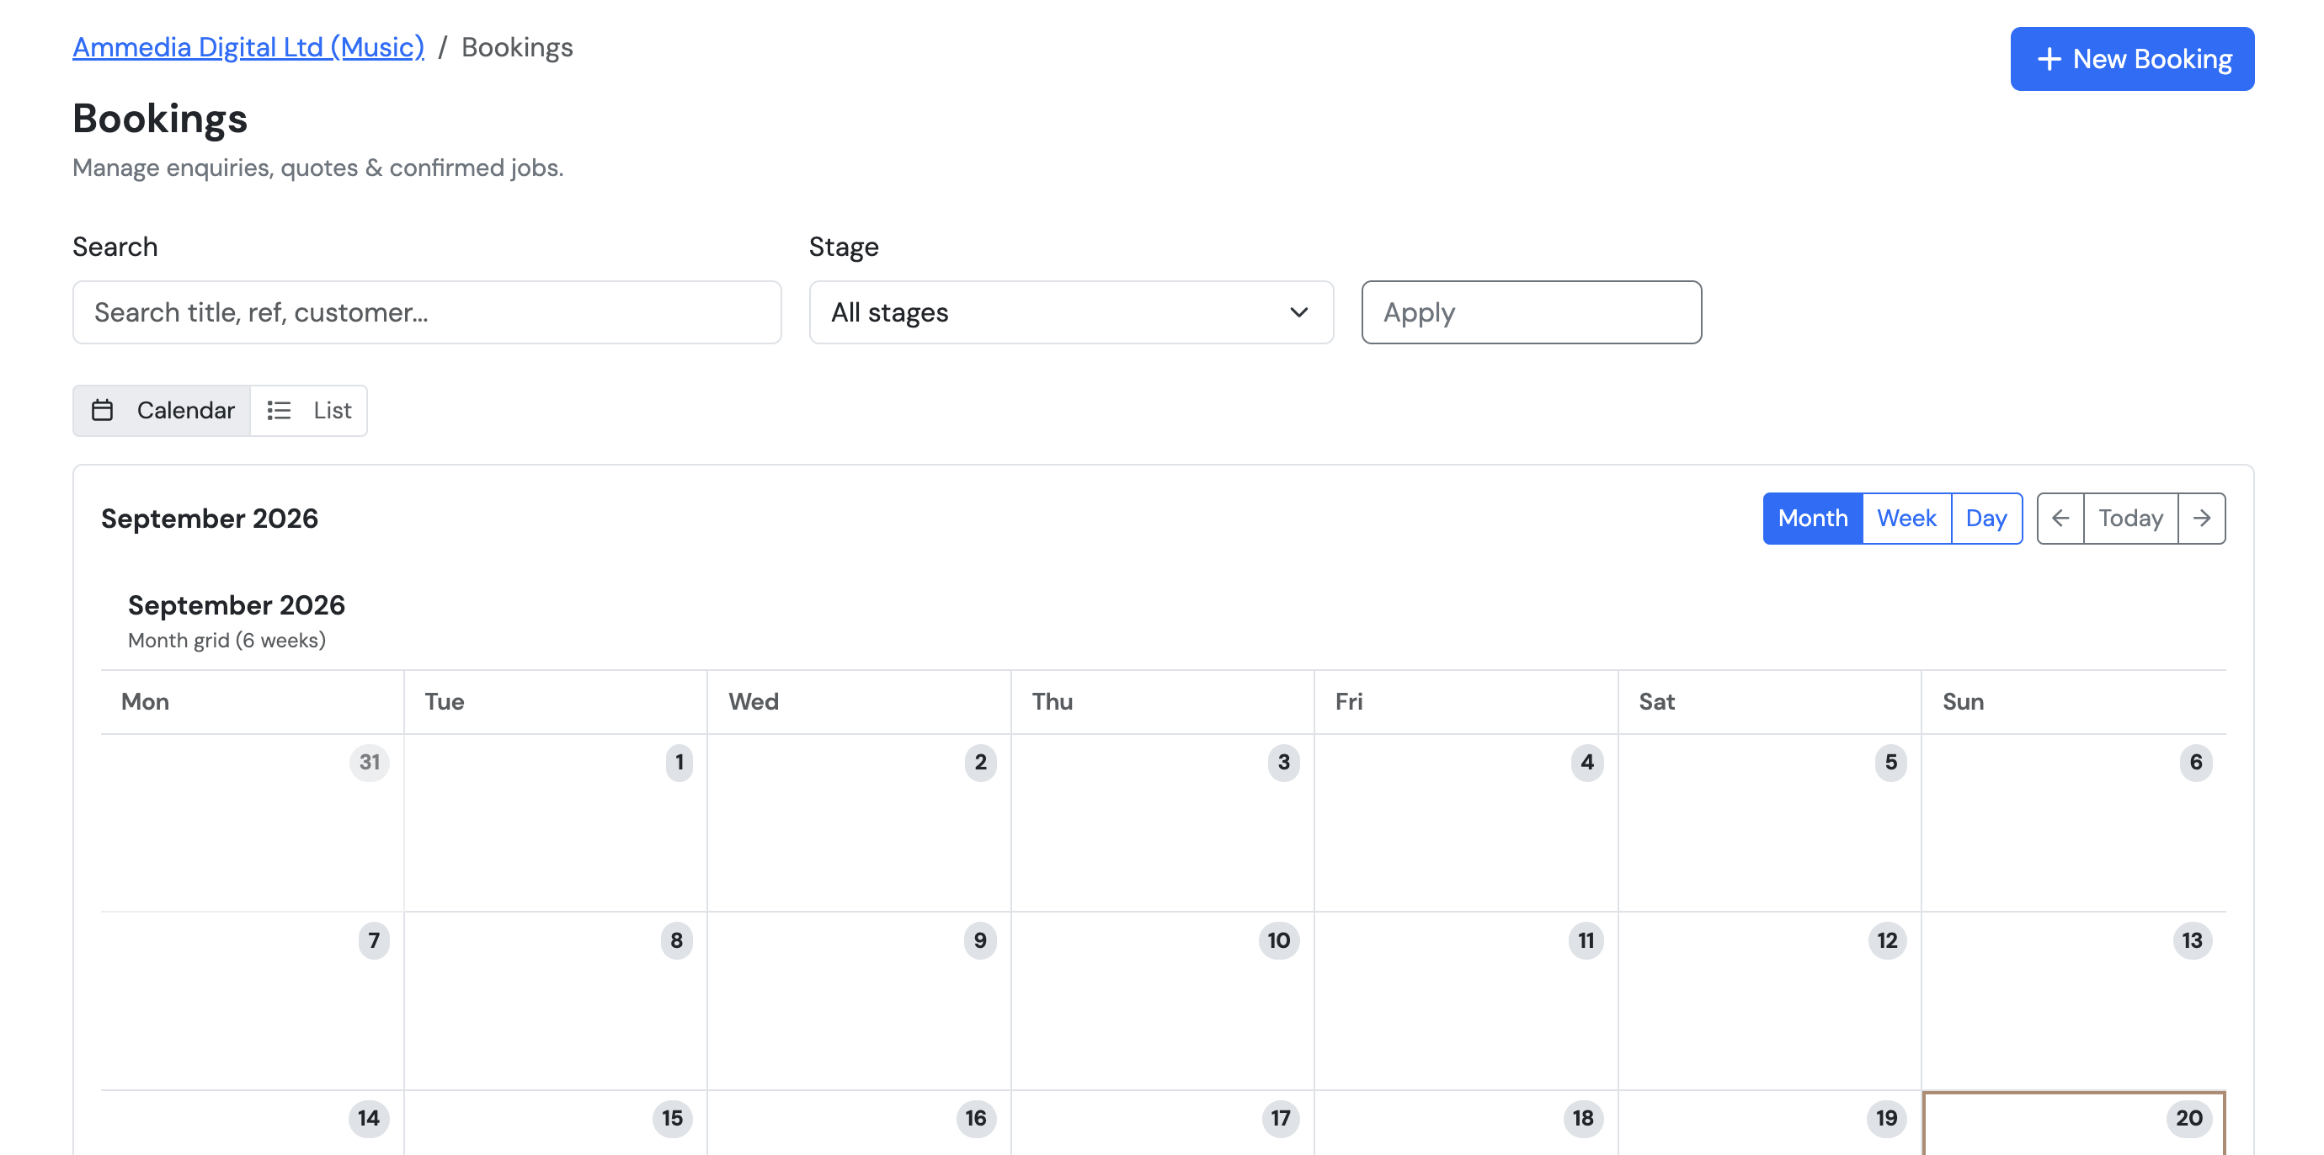Image resolution: width=2324 pixels, height=1155 pixels.
Task: Jump to Today in the calendar
Action: pos(2130,518)
